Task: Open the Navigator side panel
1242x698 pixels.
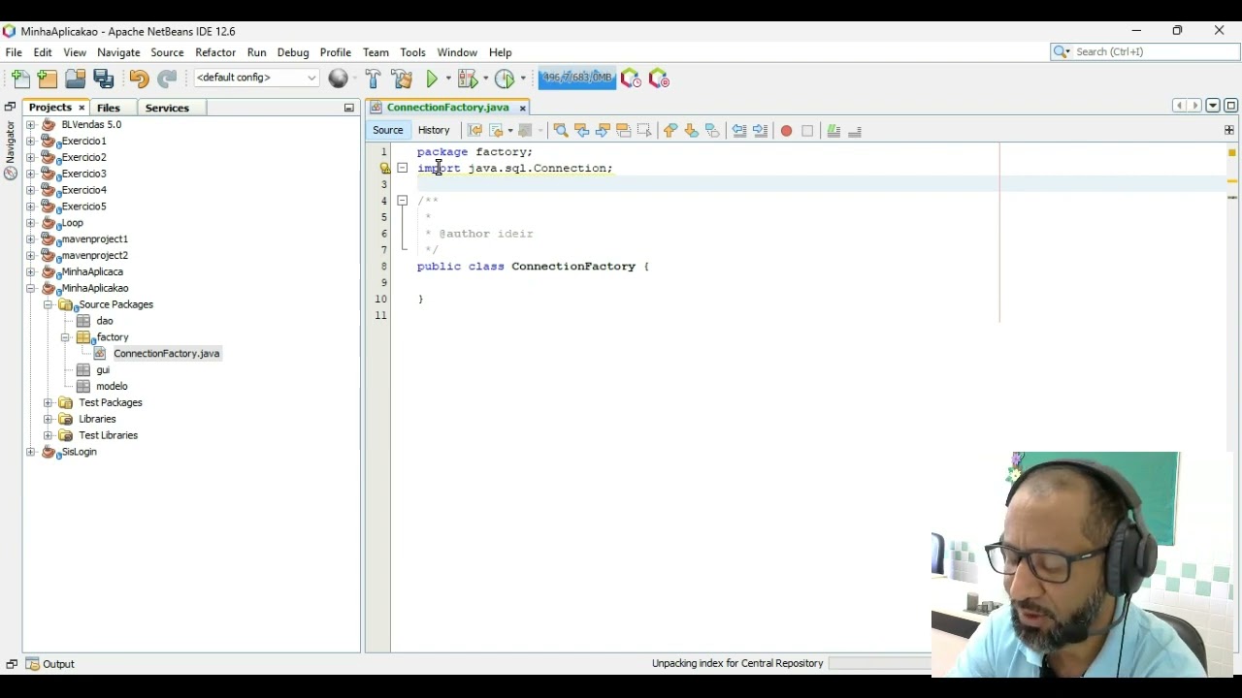Action: click(x=11, y=150)
